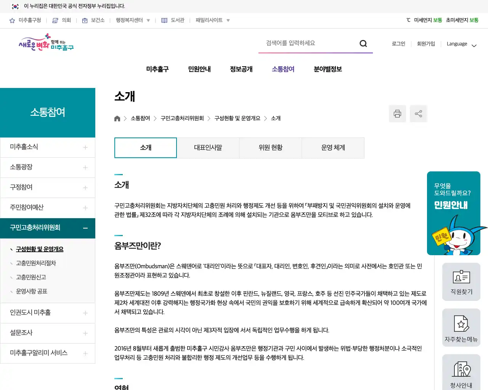This screenshot has height=390, width=488.
Task: Switch to the 대표인사말 tab
Action: 208,148
